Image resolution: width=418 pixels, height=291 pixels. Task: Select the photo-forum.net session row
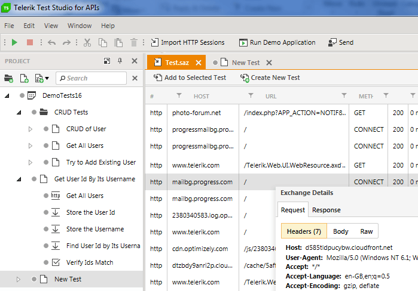point(282,113)
